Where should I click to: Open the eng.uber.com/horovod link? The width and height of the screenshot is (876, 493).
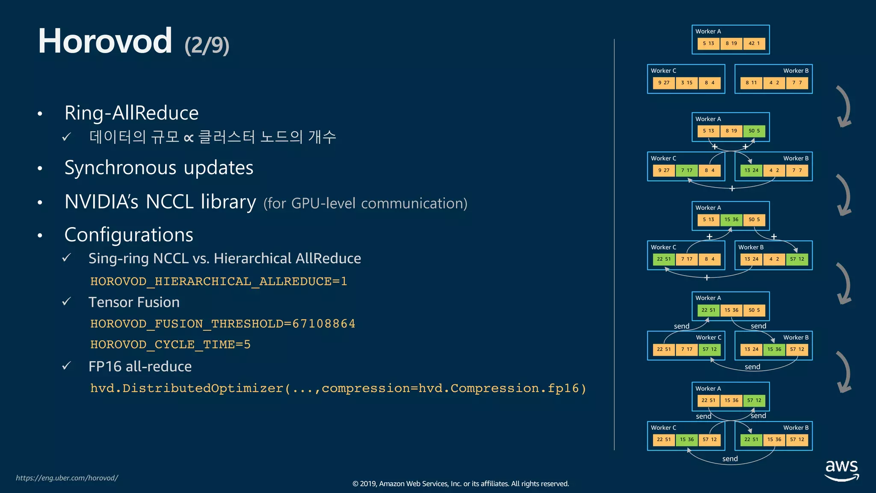[x=67, y=478]
